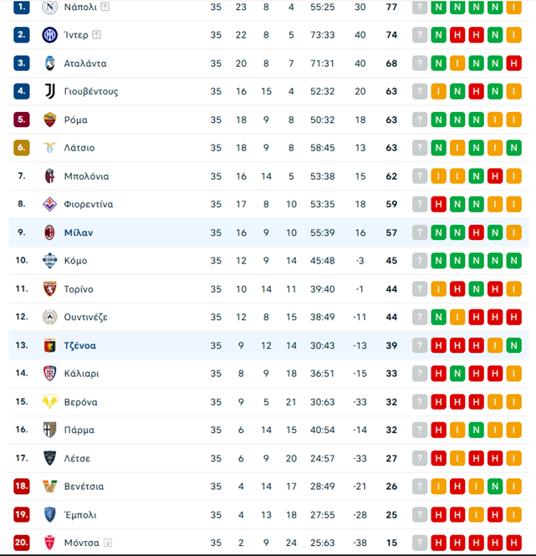
Task: Click the Genoa club crest
Action: coord(49,345)
